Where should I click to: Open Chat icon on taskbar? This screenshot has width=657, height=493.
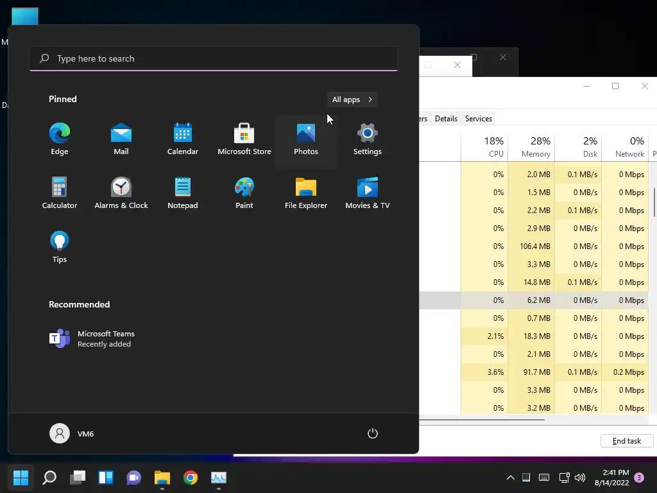(x=133, y=478)
